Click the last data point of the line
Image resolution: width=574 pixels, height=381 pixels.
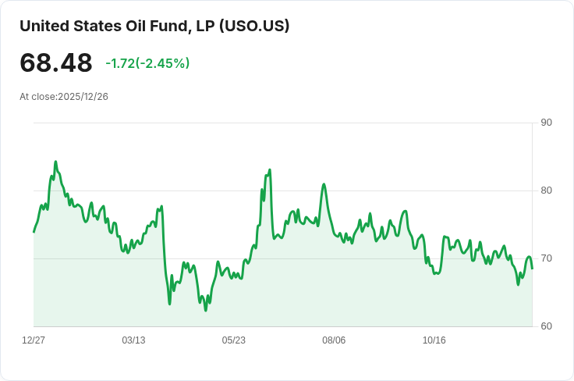click(x=532, y=269)
